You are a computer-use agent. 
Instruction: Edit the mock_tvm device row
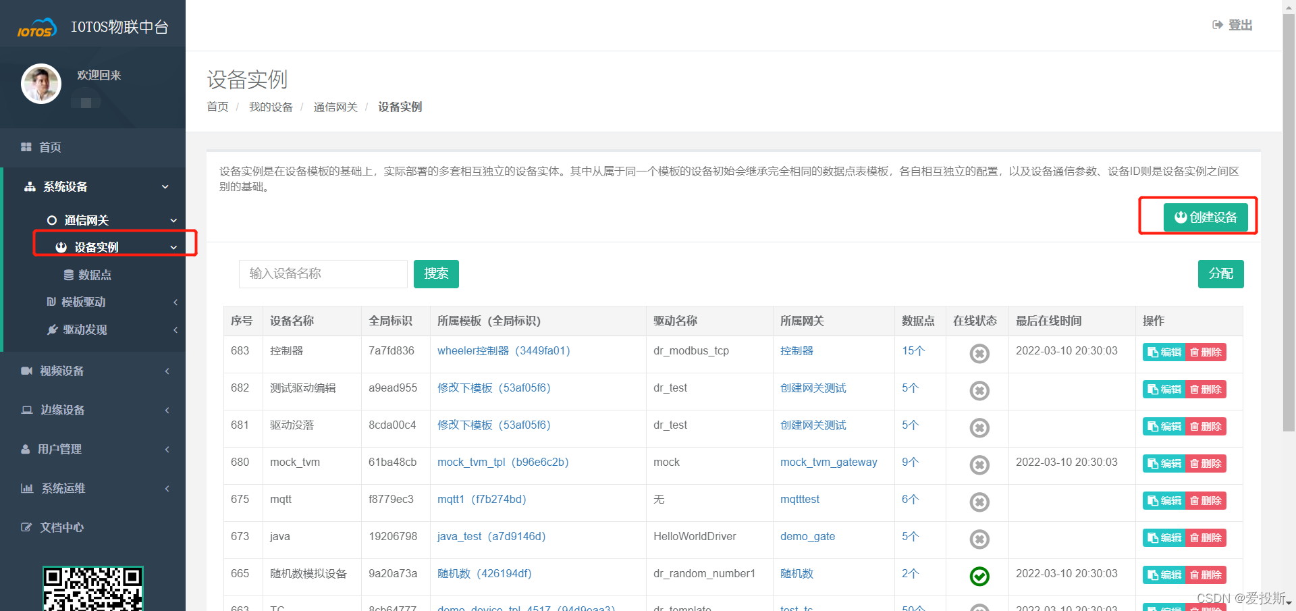click(x=1164, y=464)
